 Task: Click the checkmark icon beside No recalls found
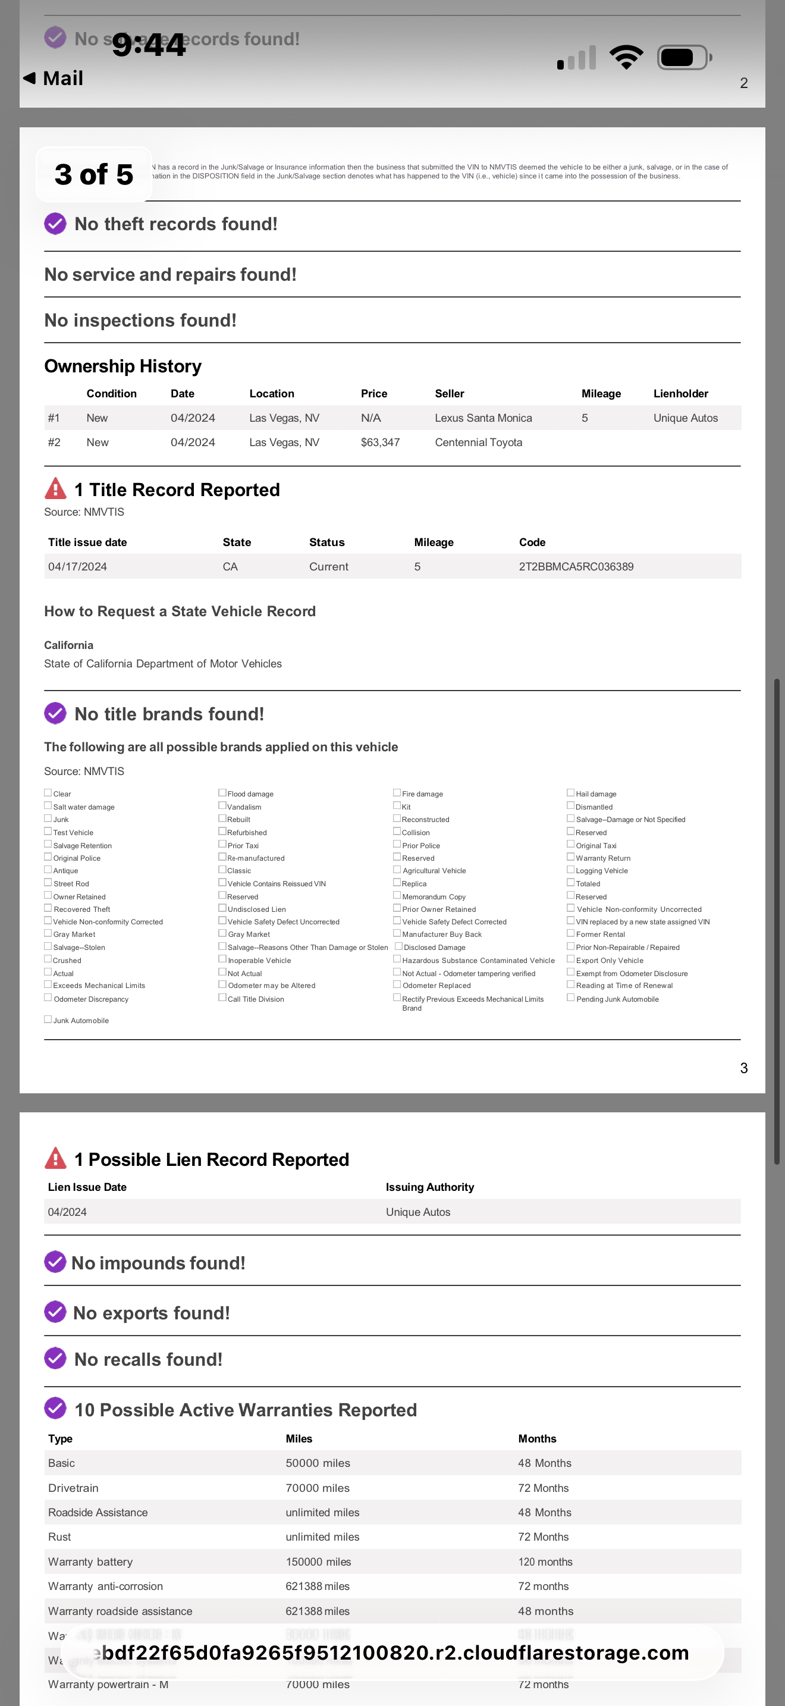(55, 1358)
